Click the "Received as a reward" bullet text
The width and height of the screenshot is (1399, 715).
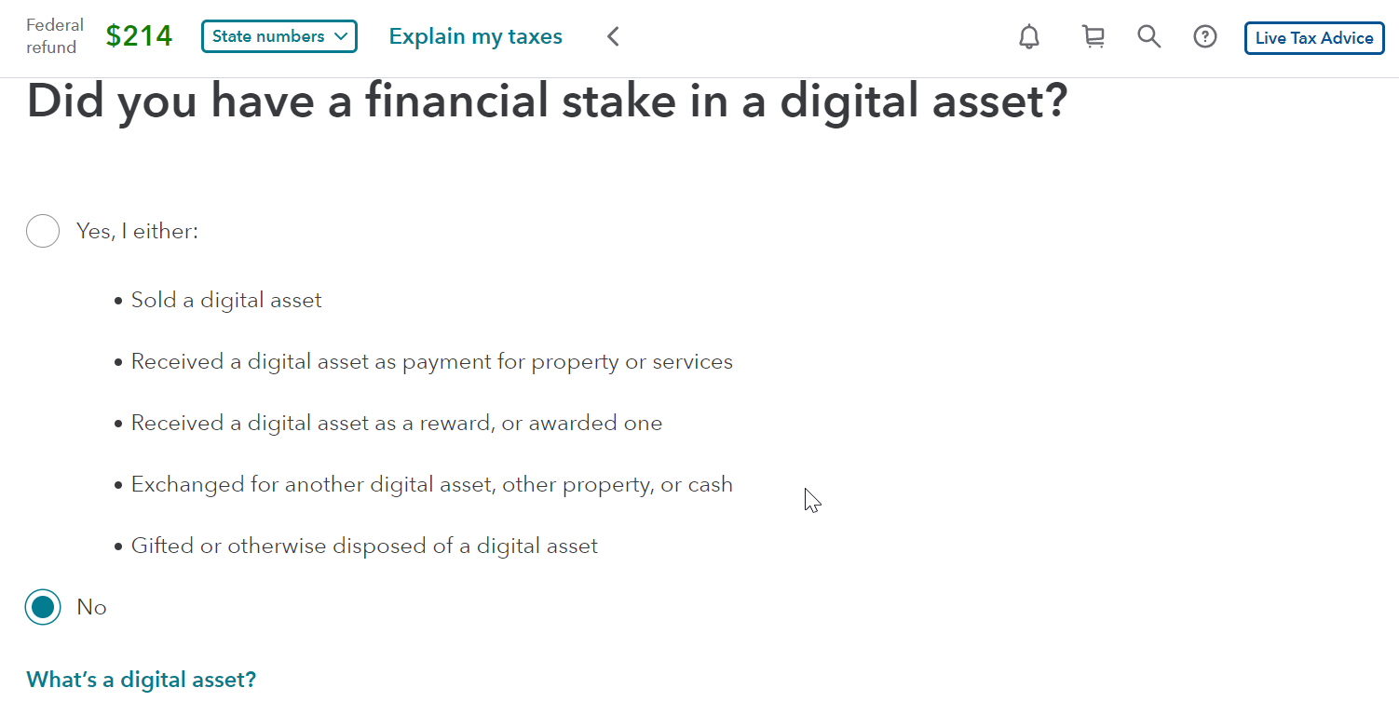pyautogui.click(x=388, y=424)
